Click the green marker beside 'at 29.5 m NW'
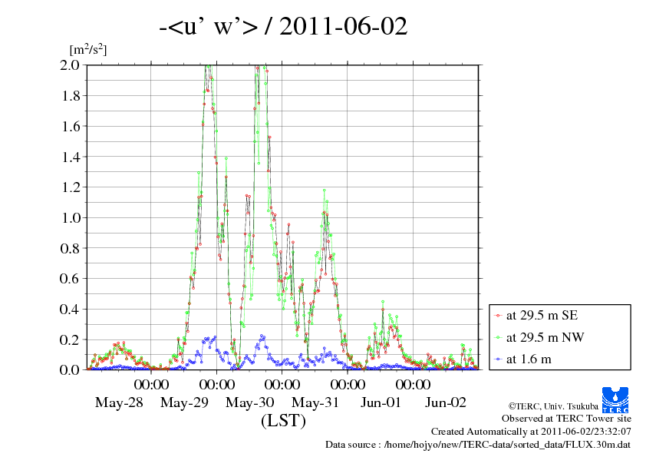 499,338
